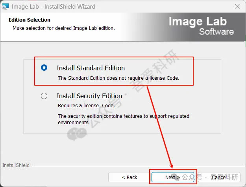Image resolution: width=246 pixels, height=187 pixels.
Task: Click the Make selection instruction text
Action: 63,28
